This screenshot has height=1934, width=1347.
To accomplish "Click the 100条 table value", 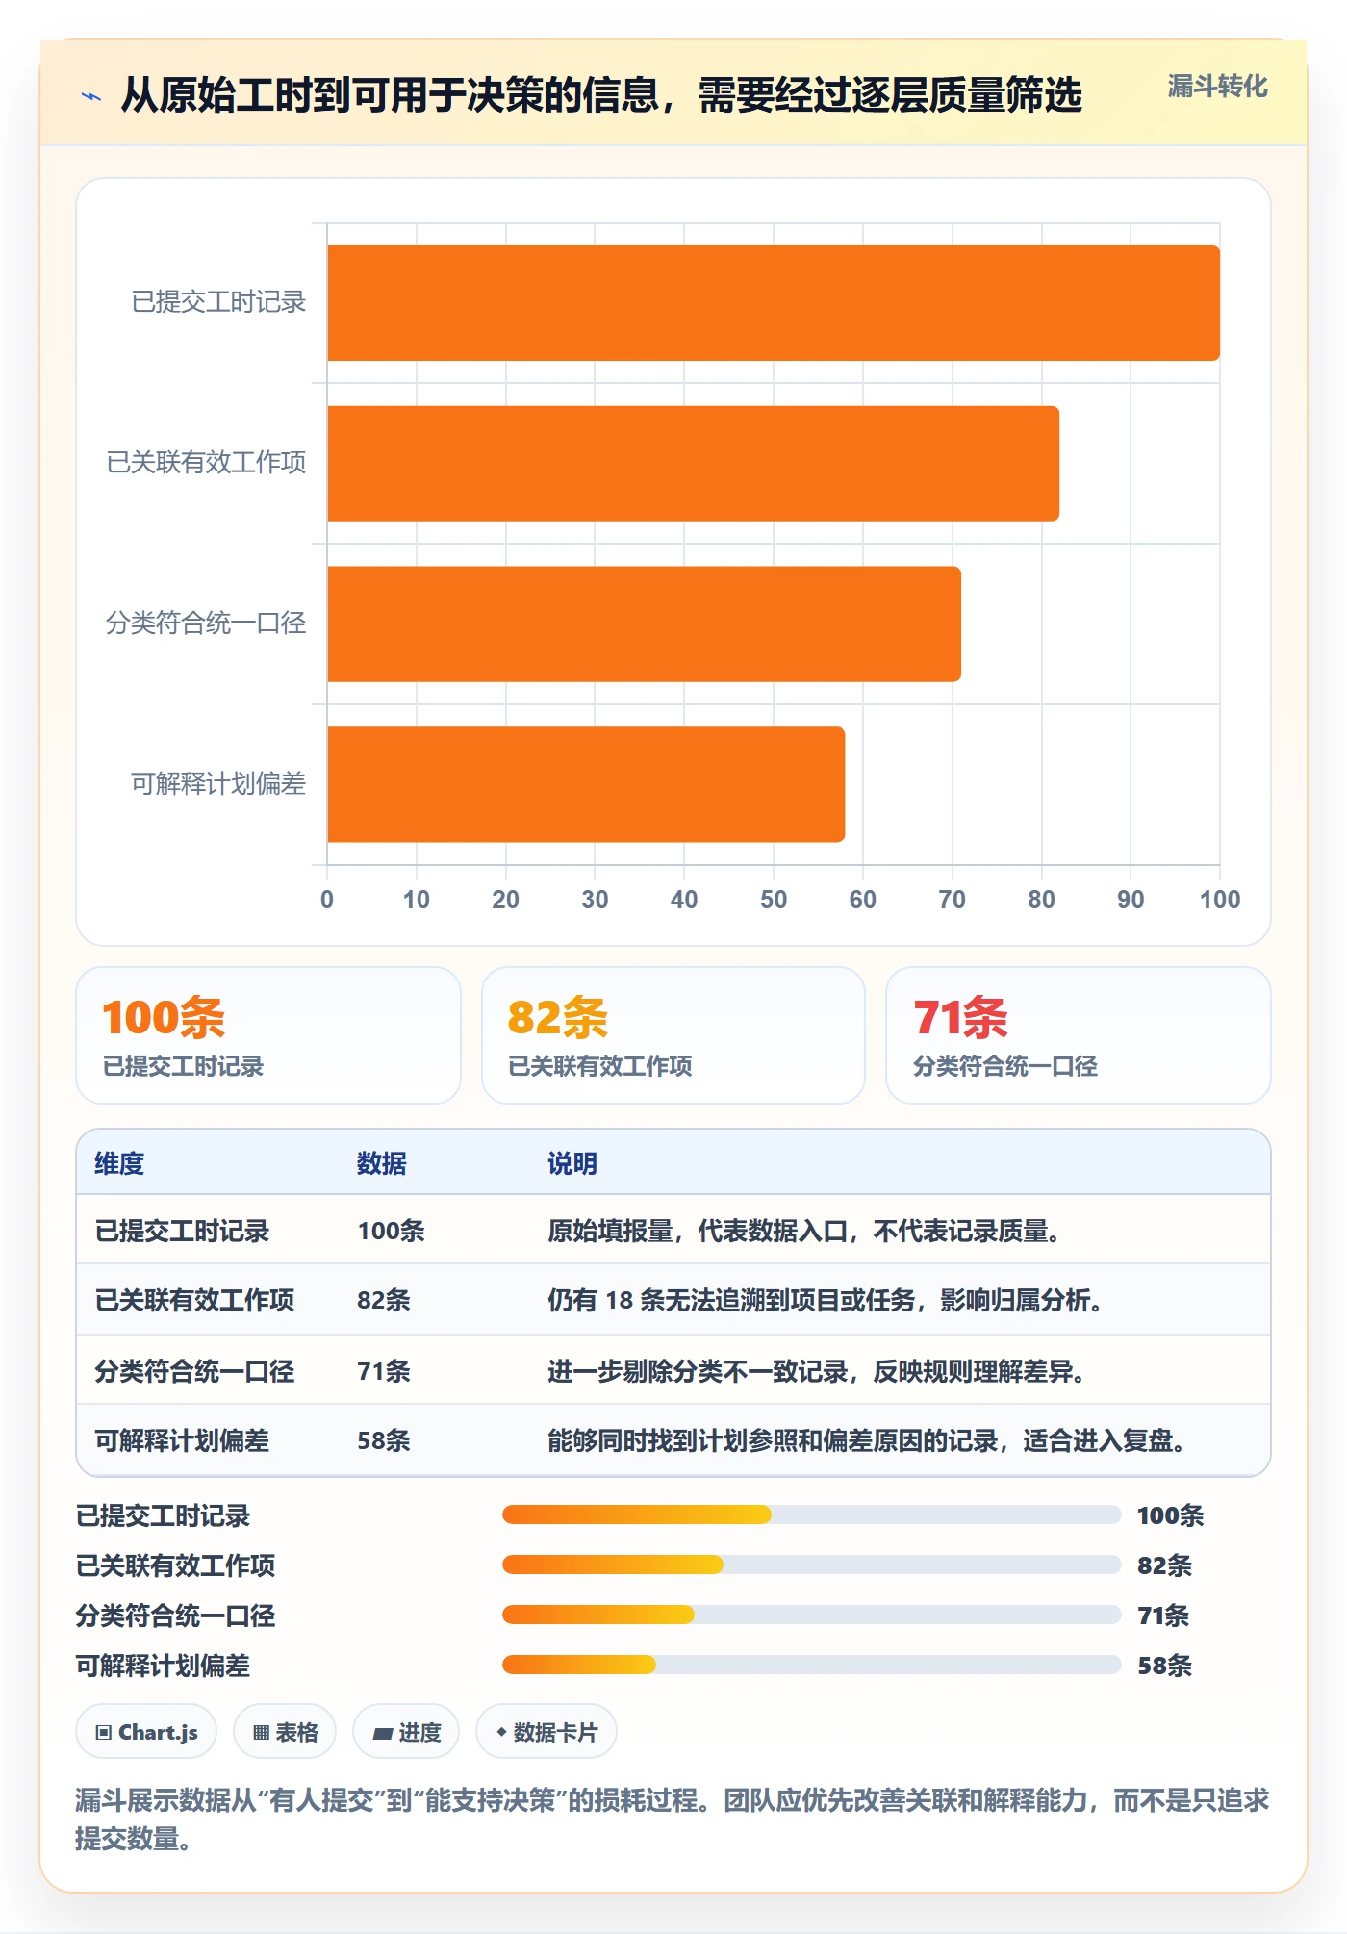I will (391, 1231).
